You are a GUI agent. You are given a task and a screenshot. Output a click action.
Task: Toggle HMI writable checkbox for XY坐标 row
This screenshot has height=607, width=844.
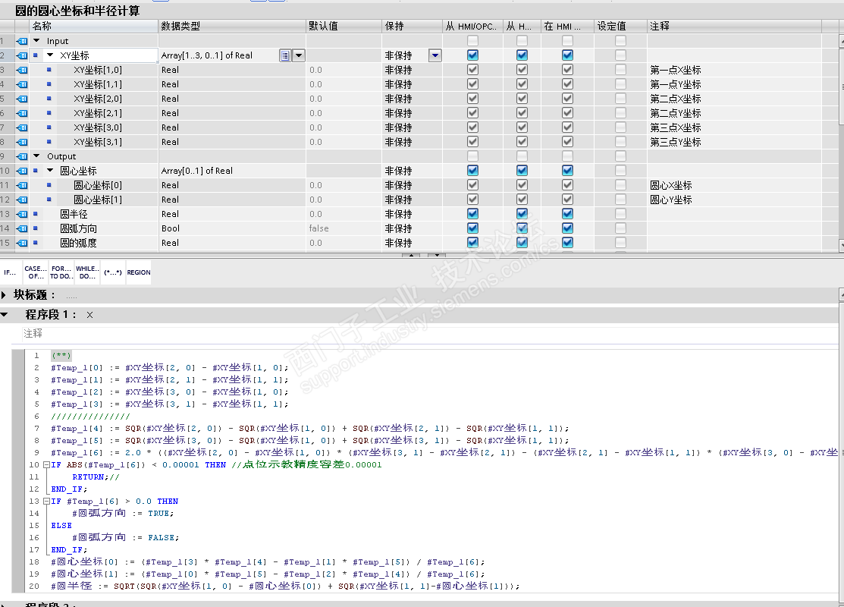[522, 55]
